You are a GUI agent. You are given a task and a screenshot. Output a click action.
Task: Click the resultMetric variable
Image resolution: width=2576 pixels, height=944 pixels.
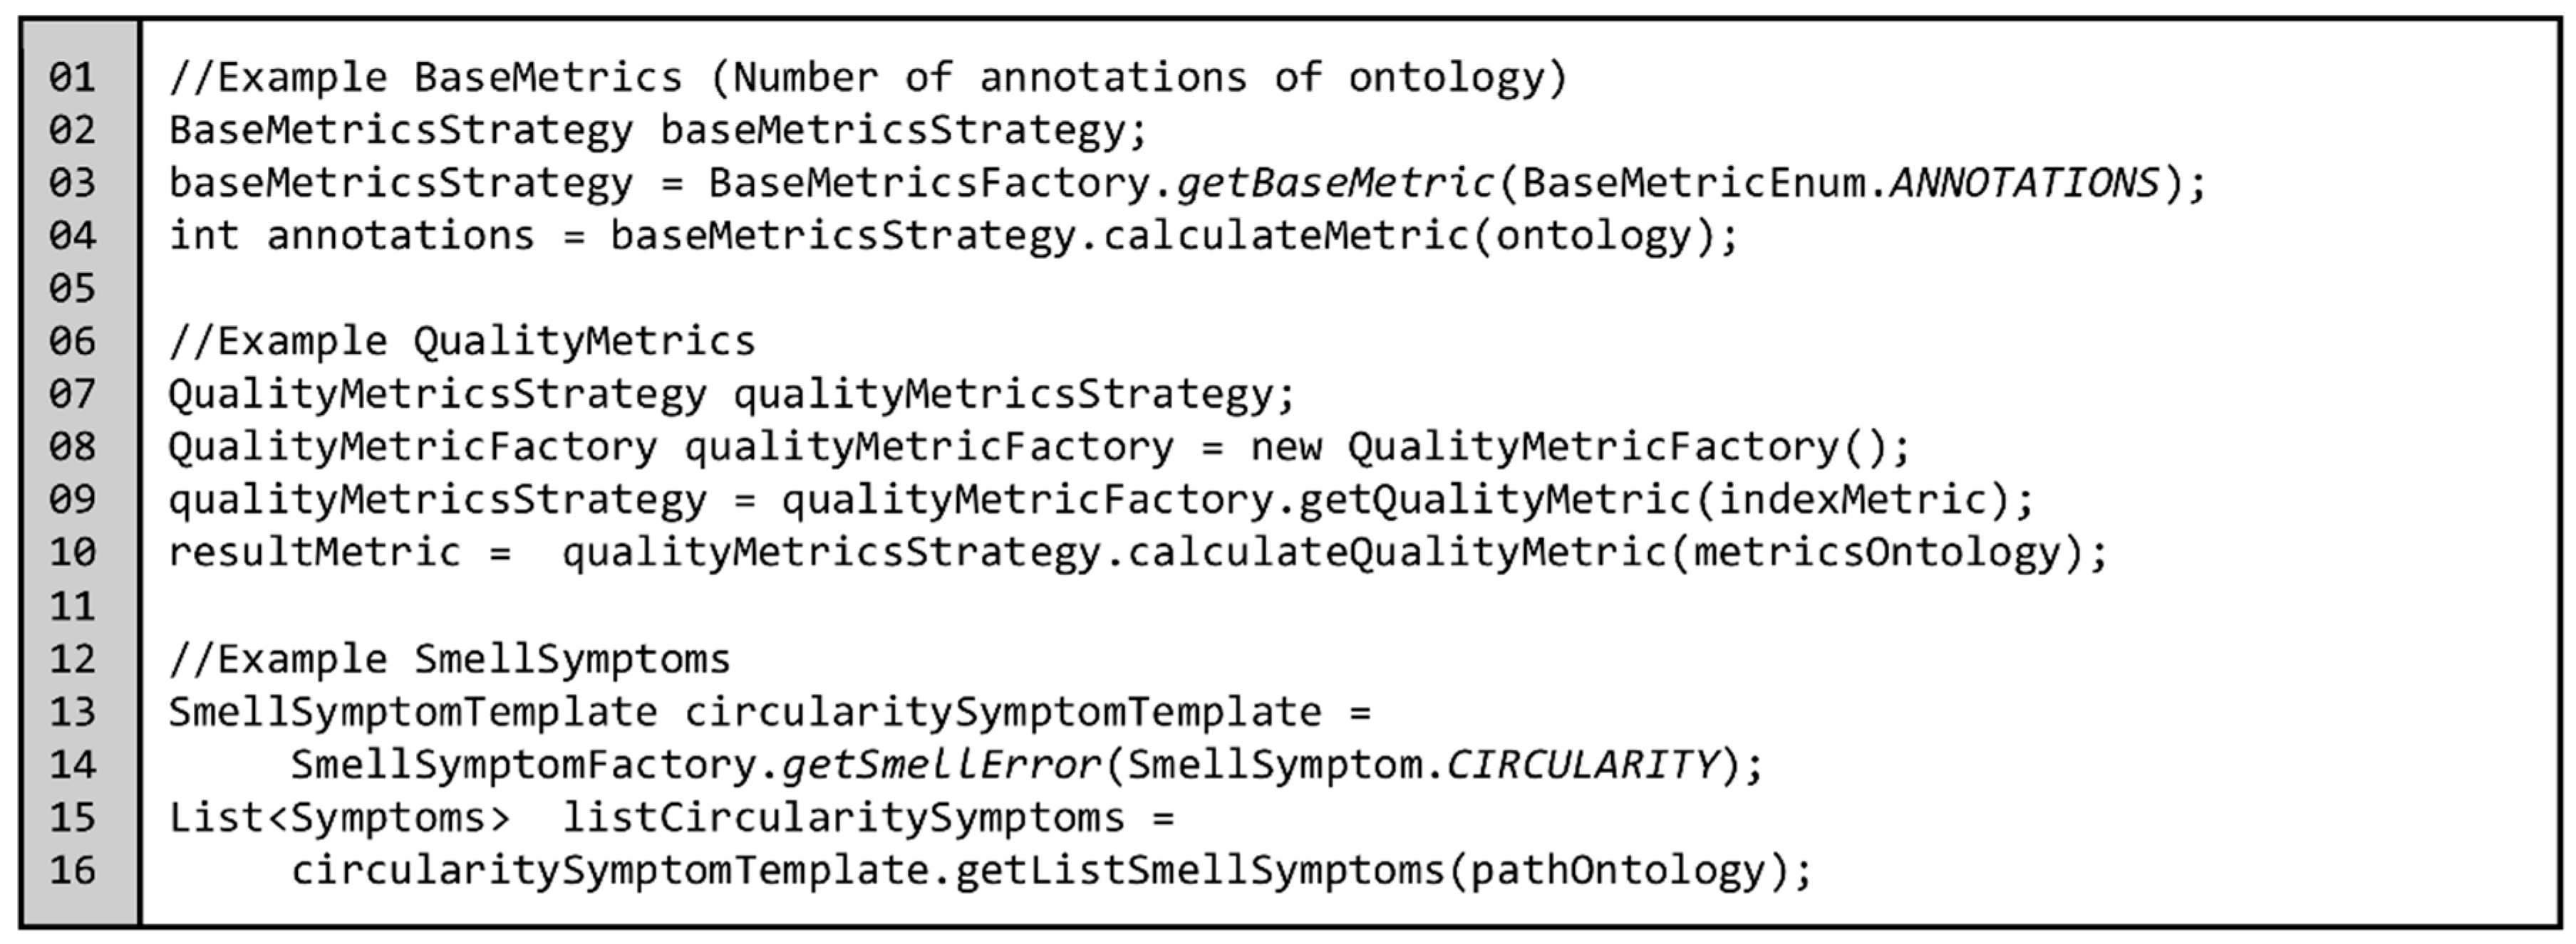pos(314,553)
